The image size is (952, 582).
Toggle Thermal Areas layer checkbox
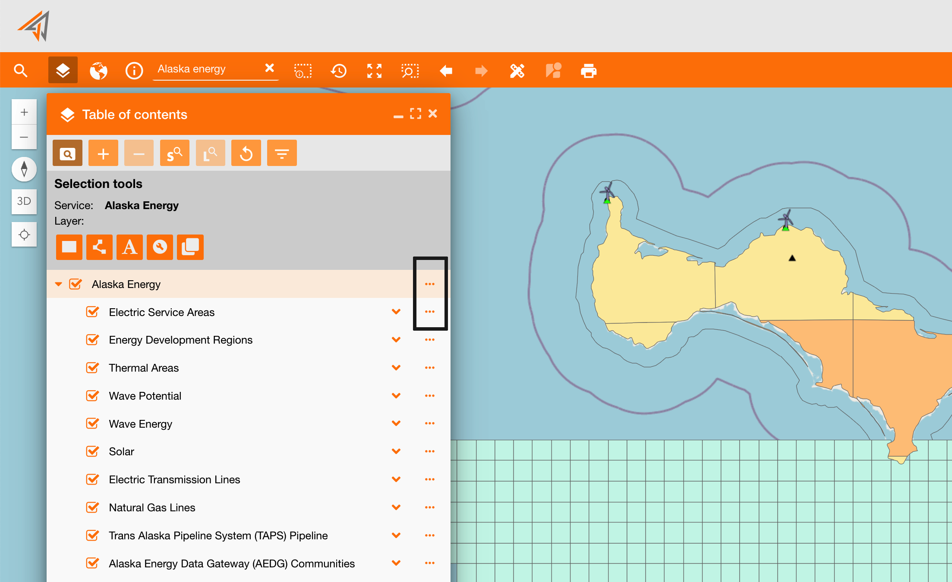point(92,368)
